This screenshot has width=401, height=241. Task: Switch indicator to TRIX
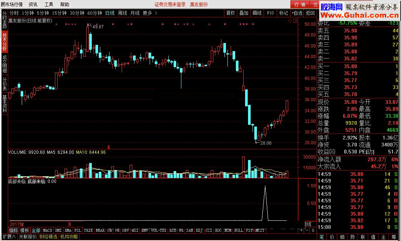[88, 230]
